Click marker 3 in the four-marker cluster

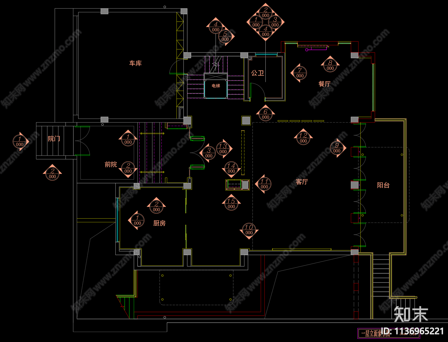click(276, 22)
